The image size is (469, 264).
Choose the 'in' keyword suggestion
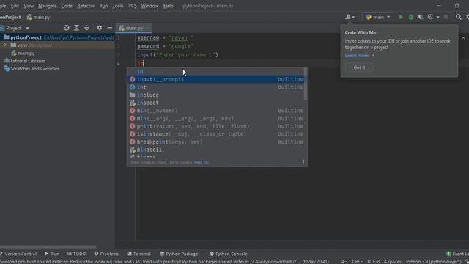[216, 72]
